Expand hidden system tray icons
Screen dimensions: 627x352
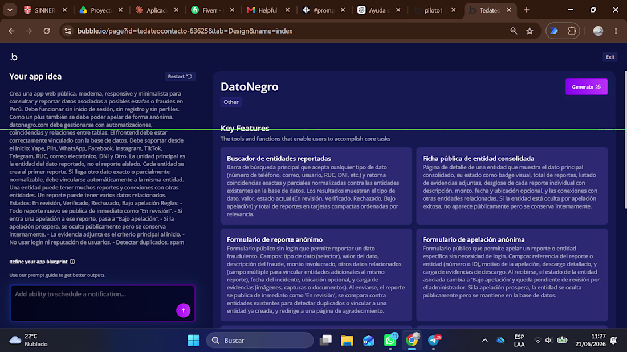pos(484,341)
